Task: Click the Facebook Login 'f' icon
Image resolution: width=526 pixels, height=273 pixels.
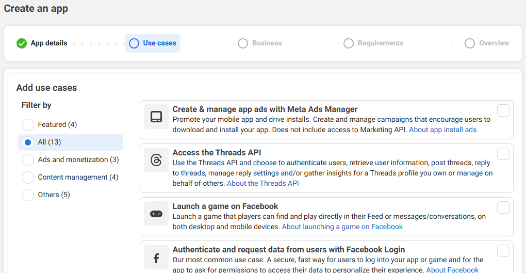Action: click(156, 257)
